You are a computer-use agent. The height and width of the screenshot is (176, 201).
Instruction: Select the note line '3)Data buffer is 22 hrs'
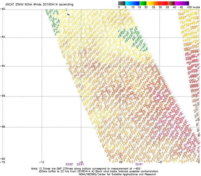click(98, 171)
